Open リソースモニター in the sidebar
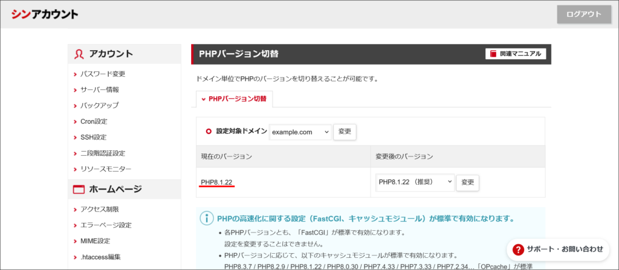 106,169
